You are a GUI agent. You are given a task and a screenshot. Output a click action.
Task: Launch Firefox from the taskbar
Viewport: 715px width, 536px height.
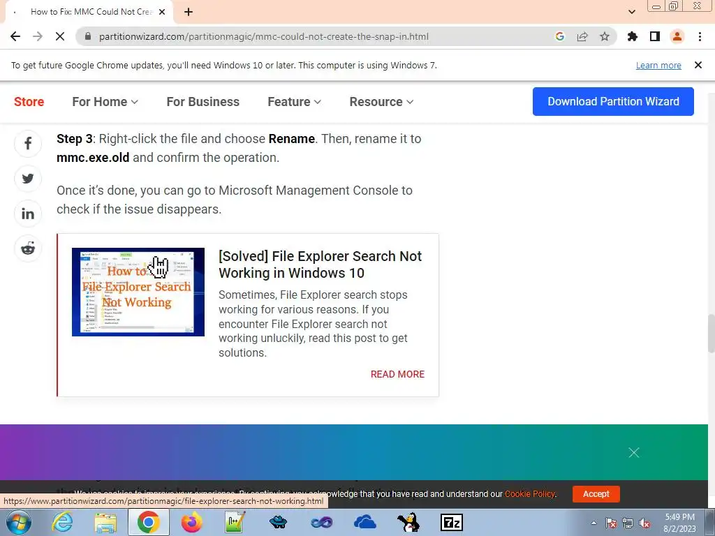coord(191,522)
